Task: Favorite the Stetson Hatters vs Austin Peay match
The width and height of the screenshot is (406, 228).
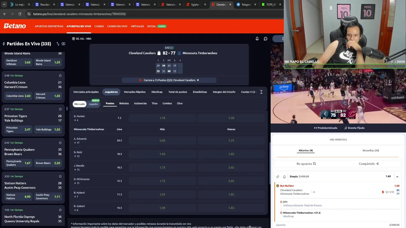Action: tap(60, 176)
